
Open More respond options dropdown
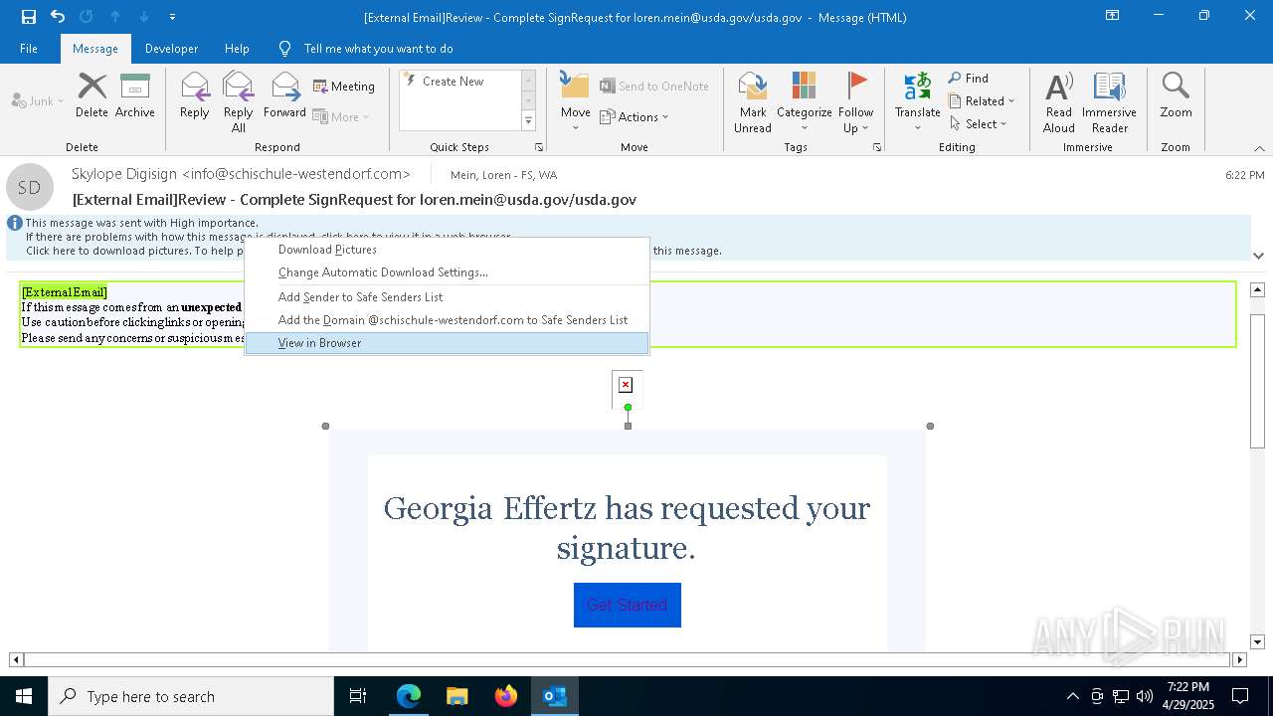coord(341,116)
